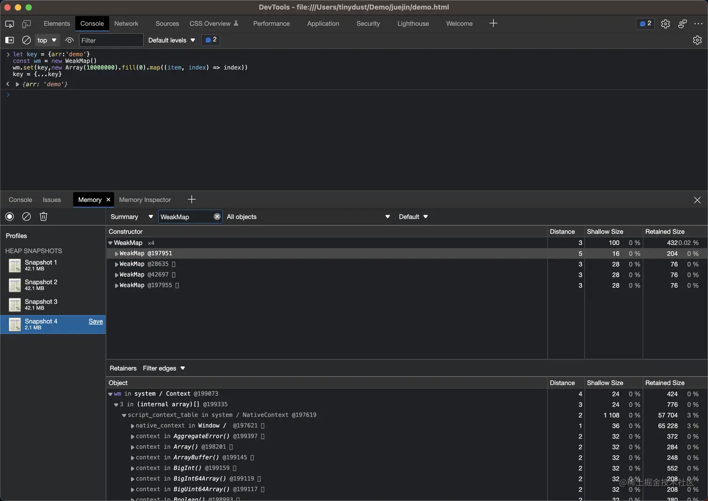Open the Summary perspective dropdown
708x501 pixels.
click(x=132, y=217)
